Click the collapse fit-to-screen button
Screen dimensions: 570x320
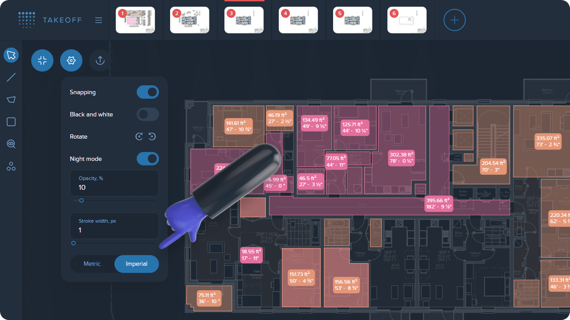tap(42, 61)
